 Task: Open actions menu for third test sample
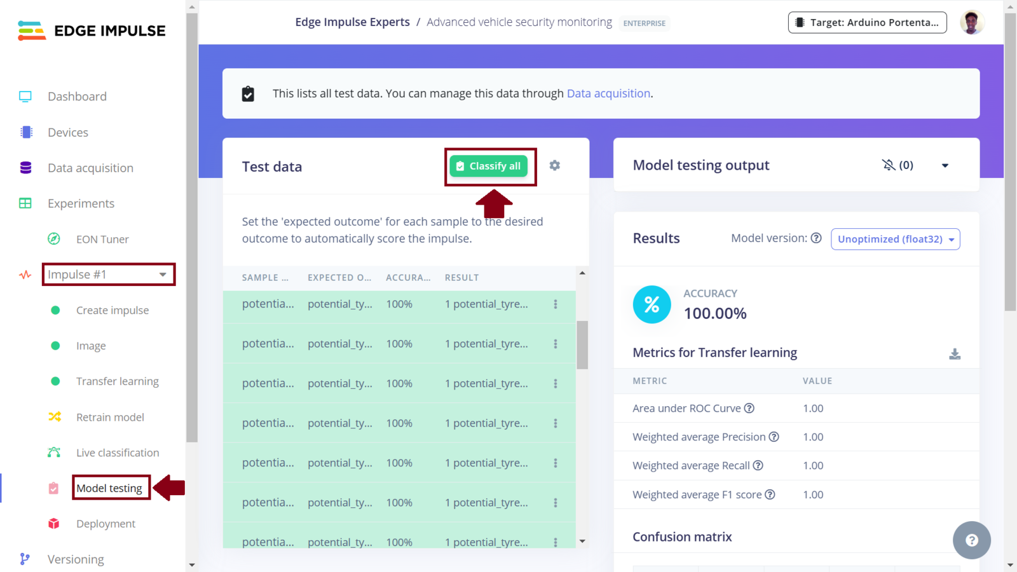[556, 384]
